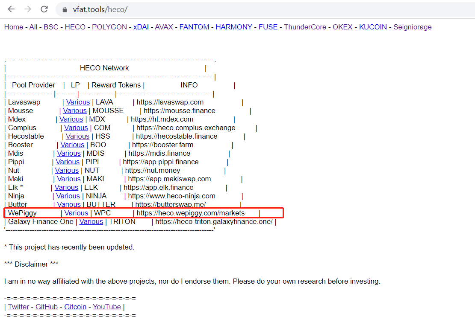Open Various link in Nut row
The width and height of the screenshot is (475, 331).
tap(67, 170)
